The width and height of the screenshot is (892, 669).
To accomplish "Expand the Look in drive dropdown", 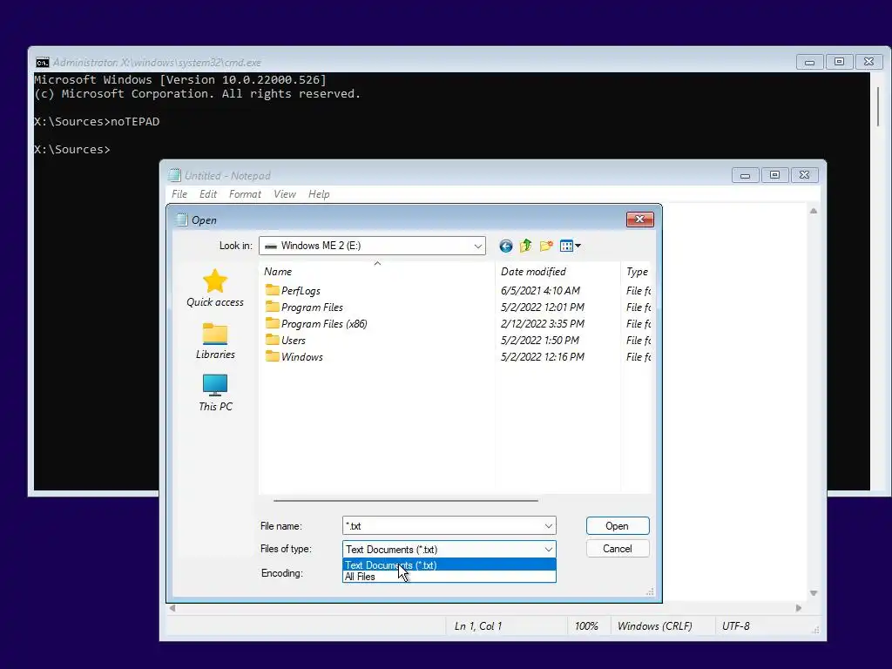I will click(478, 246).
